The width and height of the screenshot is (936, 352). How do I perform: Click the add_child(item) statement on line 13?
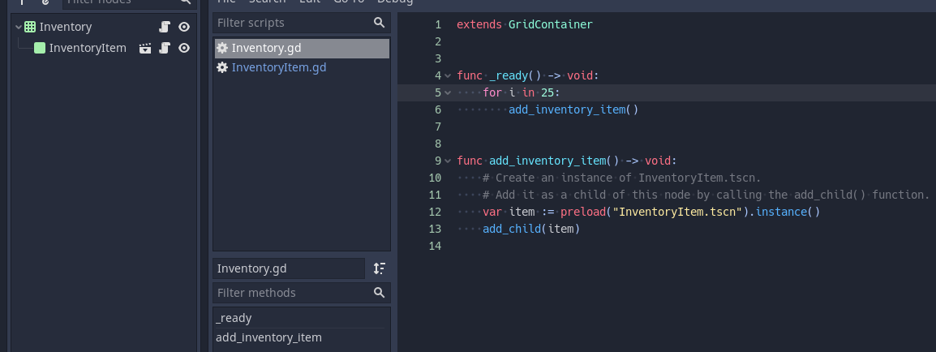(x=531, y=229)
